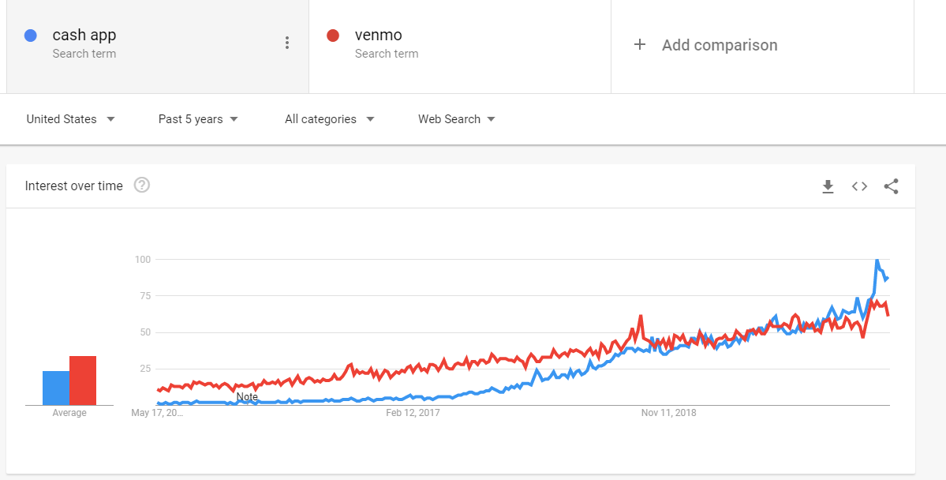946x480 pixels.
Task: Click the blue cash app average bar
Action: (x=56, y=388)
